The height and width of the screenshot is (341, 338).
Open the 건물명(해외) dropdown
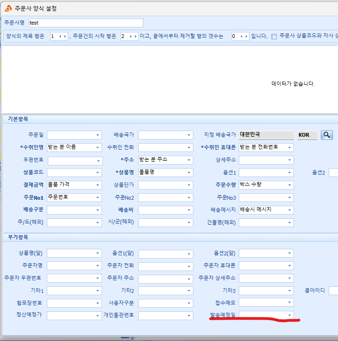(x=289, y=223)
